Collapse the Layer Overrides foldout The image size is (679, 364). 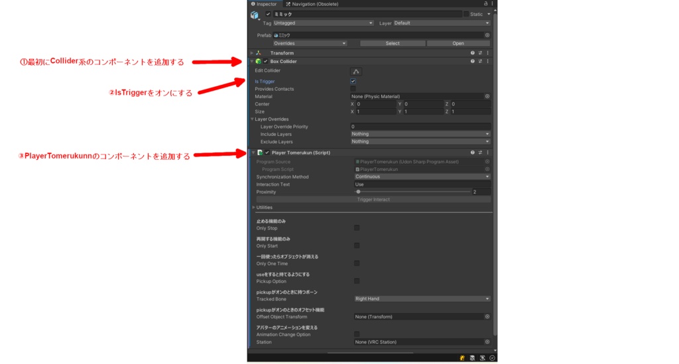click(x=252, y=119)
